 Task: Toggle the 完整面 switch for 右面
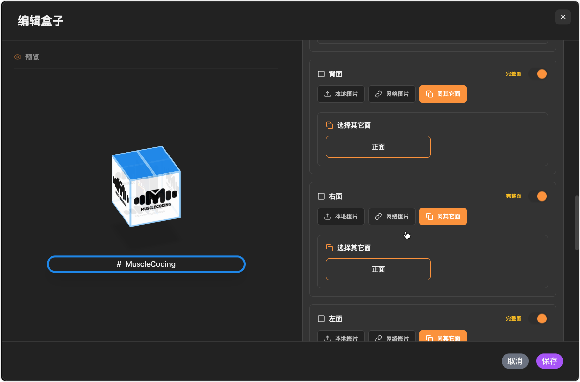(538, 196)
